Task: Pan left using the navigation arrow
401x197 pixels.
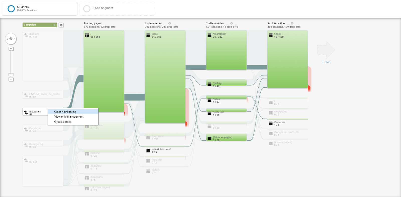Action: point(7,39)
